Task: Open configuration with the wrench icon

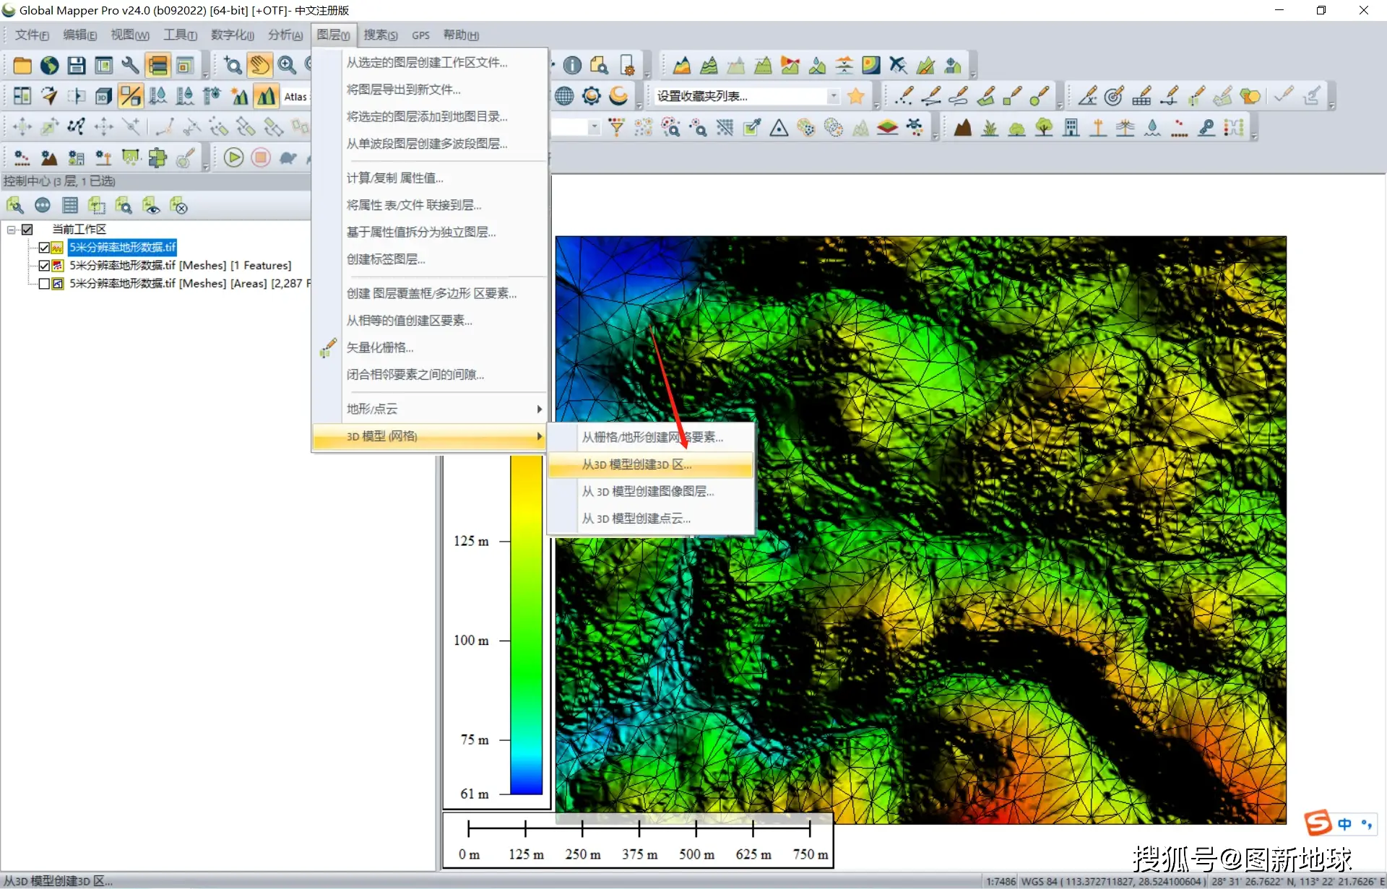Action: pyautogui.click(x=131, y=66)
